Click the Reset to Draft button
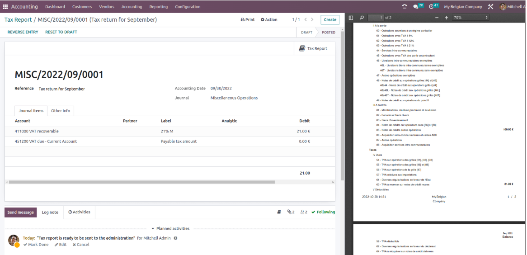 coord(61,32)
